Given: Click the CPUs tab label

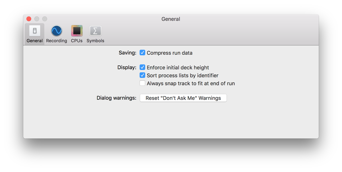Looking at the screenshot, I should click(x=77, y=41).
